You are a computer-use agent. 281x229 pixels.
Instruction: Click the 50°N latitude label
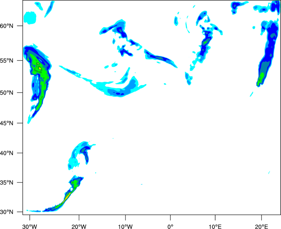(x=7, y=93)
